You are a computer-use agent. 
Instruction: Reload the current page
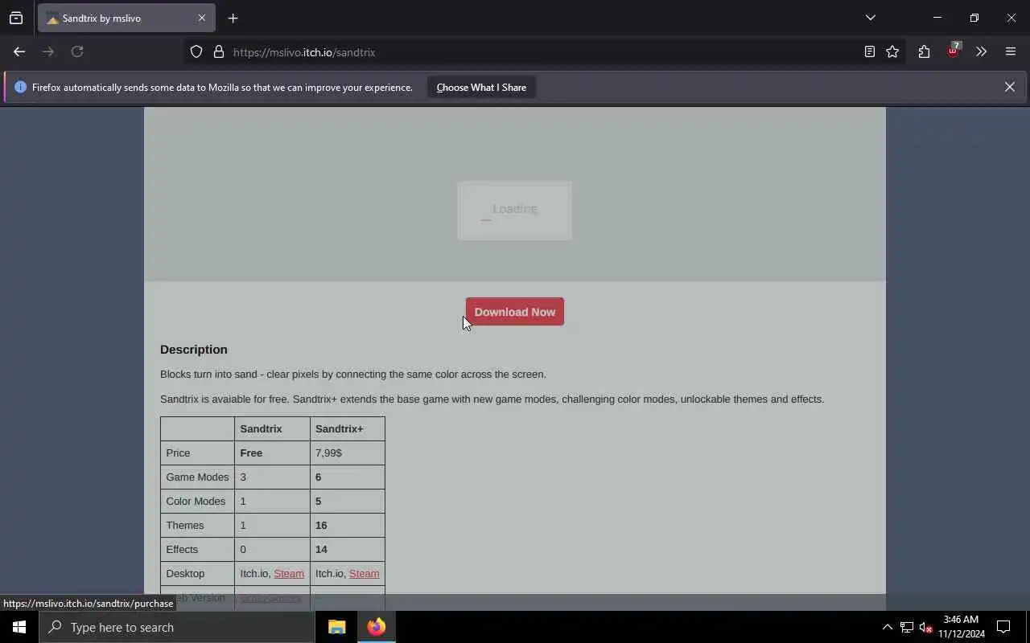[77, 51]
